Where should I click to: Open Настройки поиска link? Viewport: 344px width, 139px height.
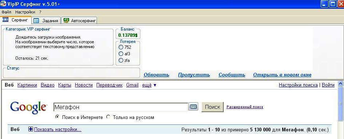pyautogui.click(x=298, y=85)
